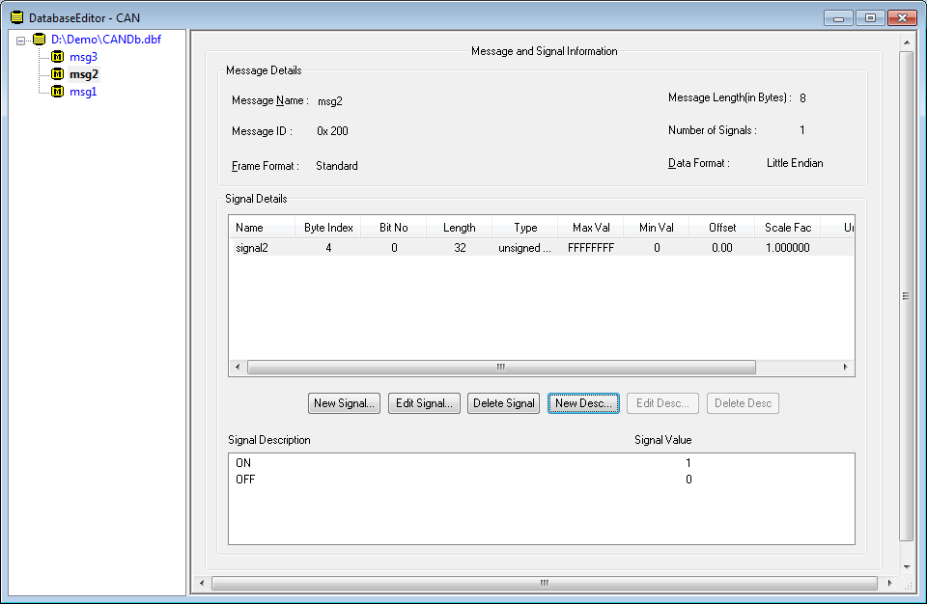Viewport: 927px width, 604px height.
Task: Click the 'unsigned ...' type cell
Action: point(524,248)
